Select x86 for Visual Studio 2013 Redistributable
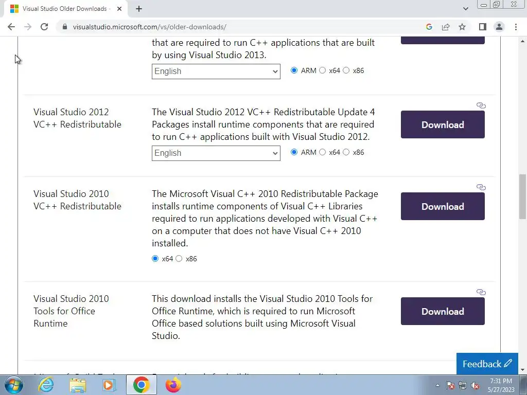527x395 pixels. coord(346,70)
